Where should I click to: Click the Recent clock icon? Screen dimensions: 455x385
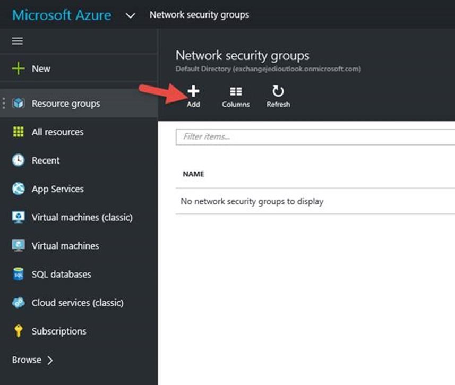(x=19, y=160)
